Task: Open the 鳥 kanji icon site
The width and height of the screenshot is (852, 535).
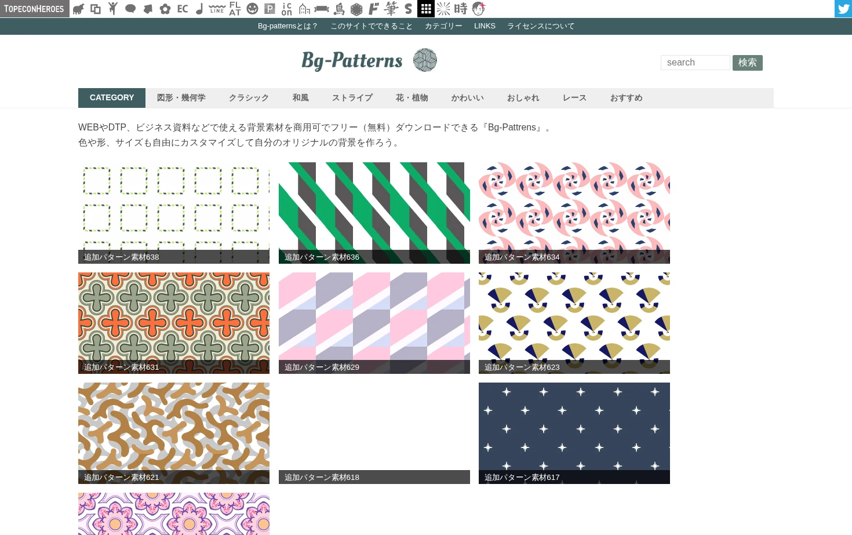Action: click(339, 9)
